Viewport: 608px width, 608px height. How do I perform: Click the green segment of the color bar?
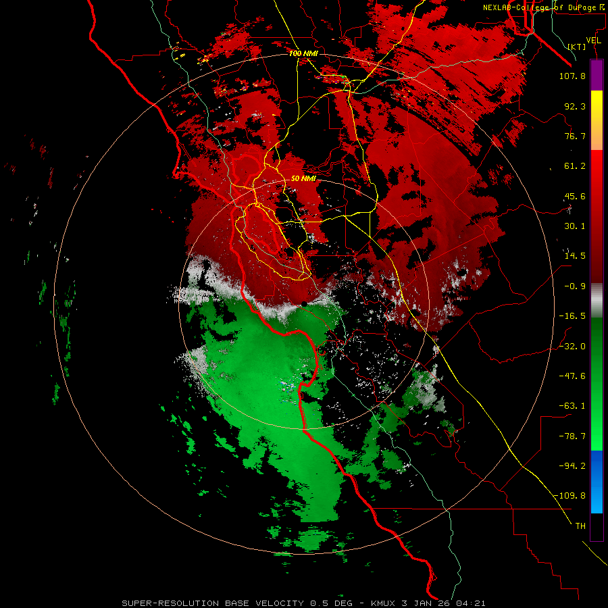(597, 384)
